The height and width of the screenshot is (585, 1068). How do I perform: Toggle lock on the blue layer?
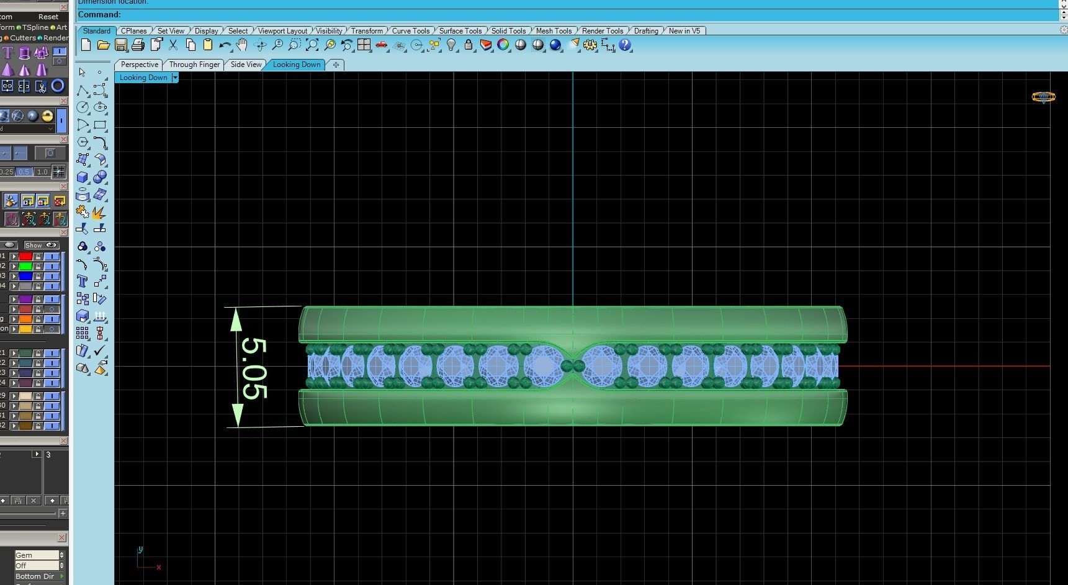coord(38,276)
